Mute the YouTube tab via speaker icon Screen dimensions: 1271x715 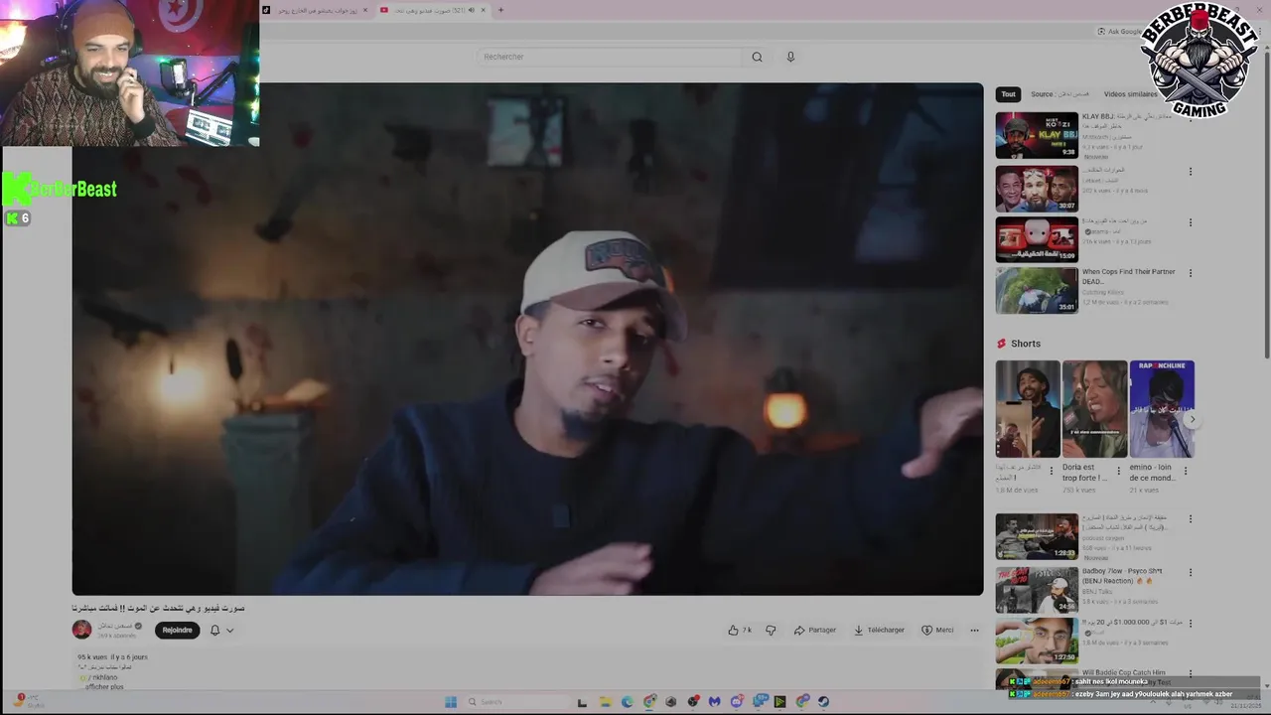[471, 10]
